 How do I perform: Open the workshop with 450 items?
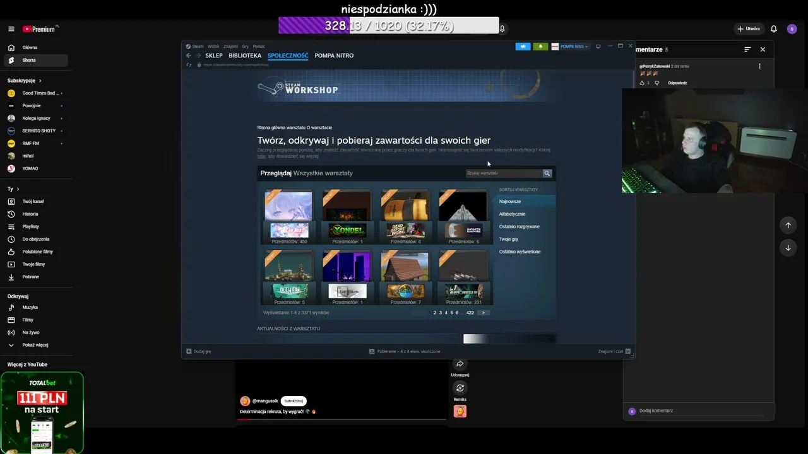pos(289,217)
